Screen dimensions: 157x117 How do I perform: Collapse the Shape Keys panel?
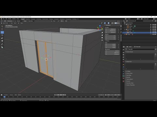click(x=129, y=61)
